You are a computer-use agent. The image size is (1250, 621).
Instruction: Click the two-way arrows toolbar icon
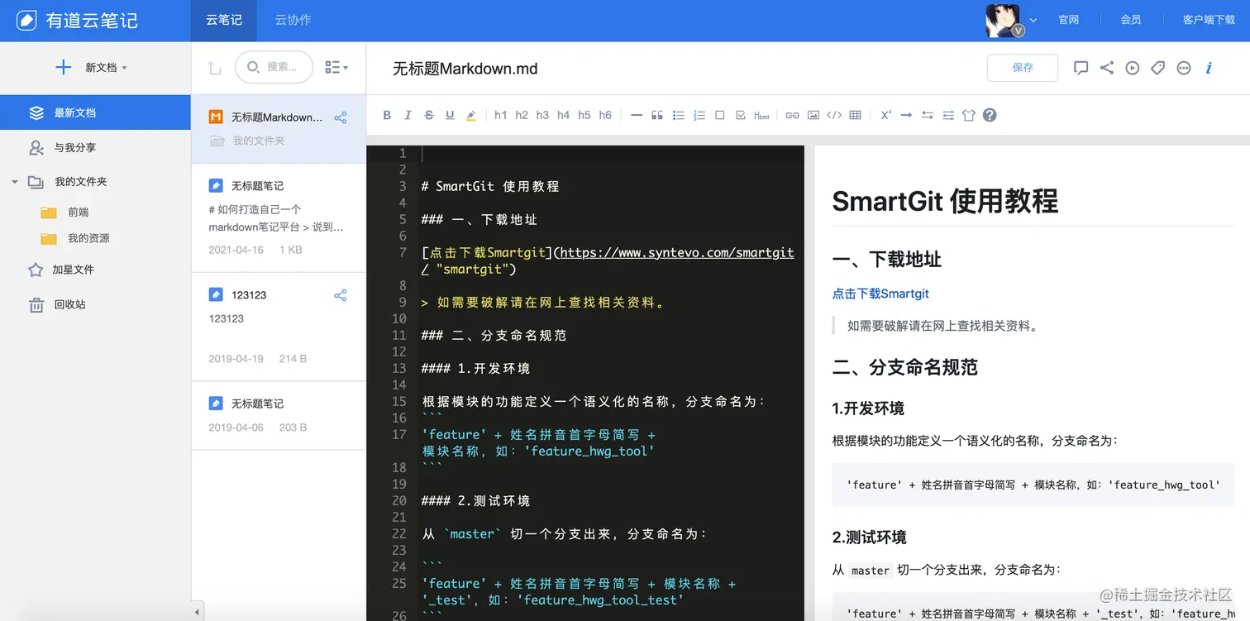pos(928,115)
